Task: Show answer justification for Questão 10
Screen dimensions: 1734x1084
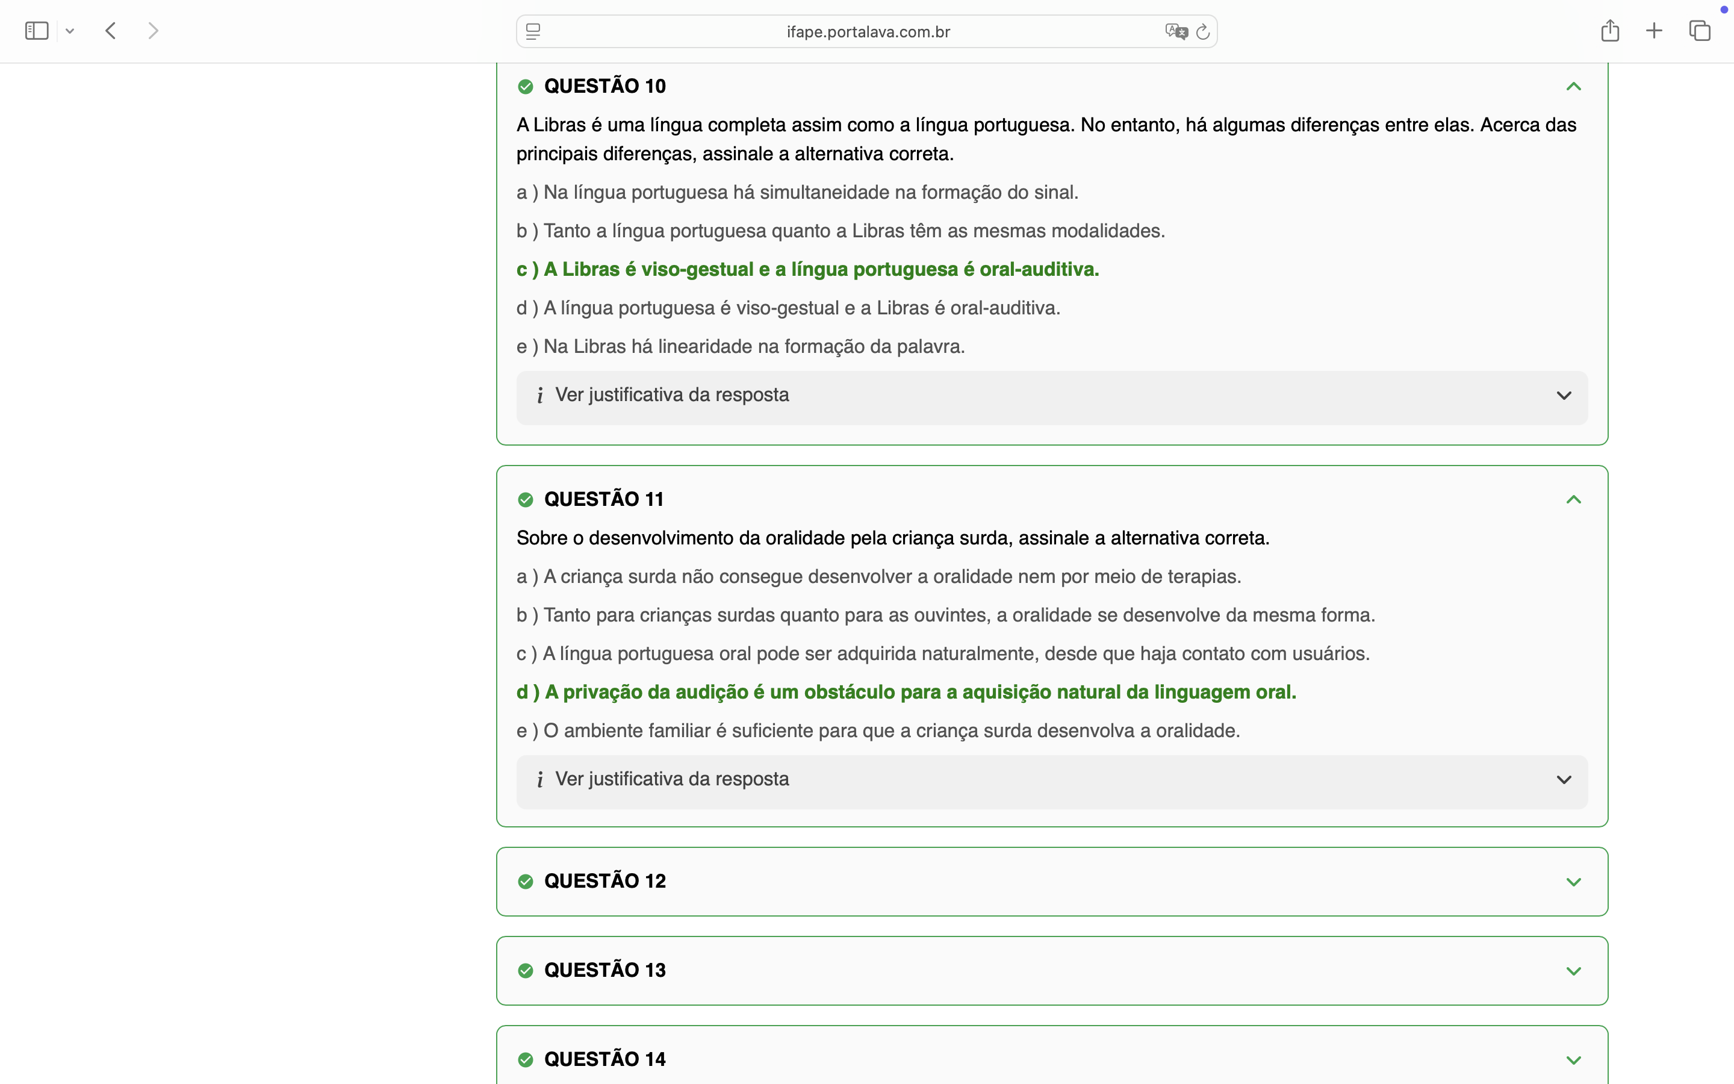Action: point(1052,396)
